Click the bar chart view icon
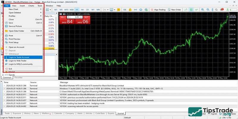238x119 pixels. point(186,10)
